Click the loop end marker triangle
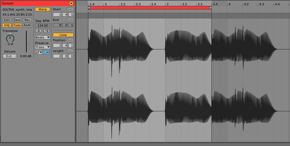The image size is (290, 146). 210,8
